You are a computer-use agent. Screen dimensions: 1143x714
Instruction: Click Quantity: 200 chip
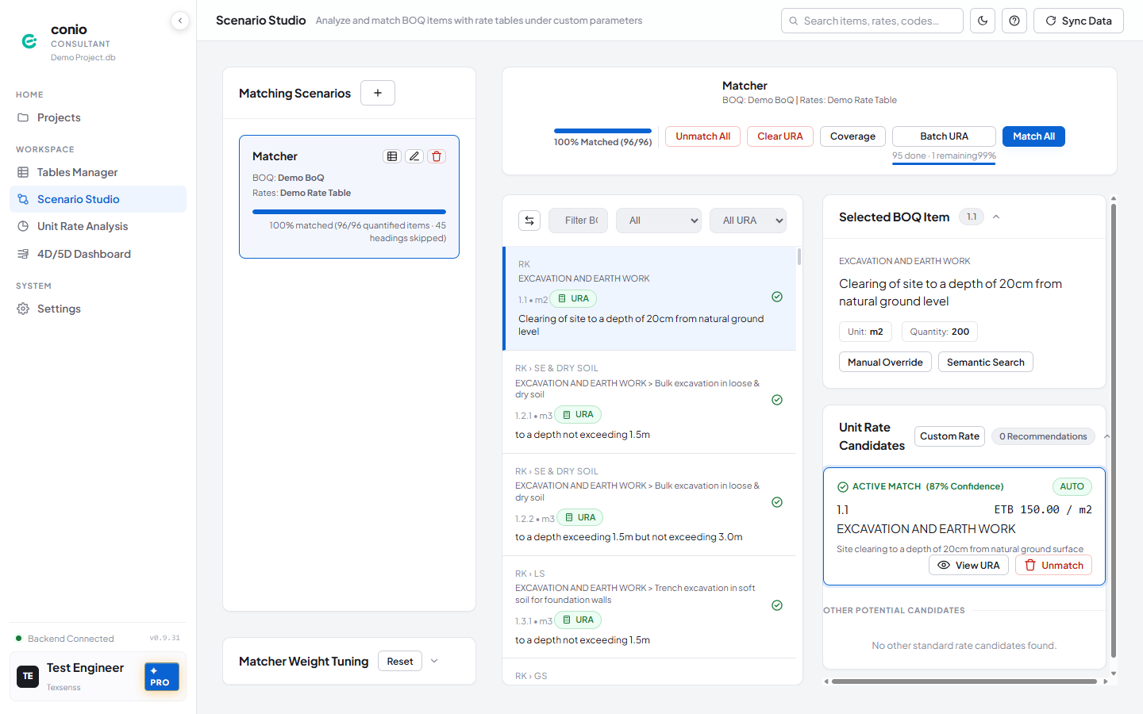pyautogui.click(x=939, y=332)
